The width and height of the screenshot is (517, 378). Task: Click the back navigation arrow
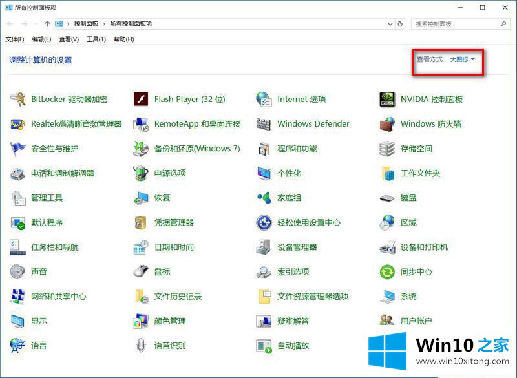click(10, 24)
